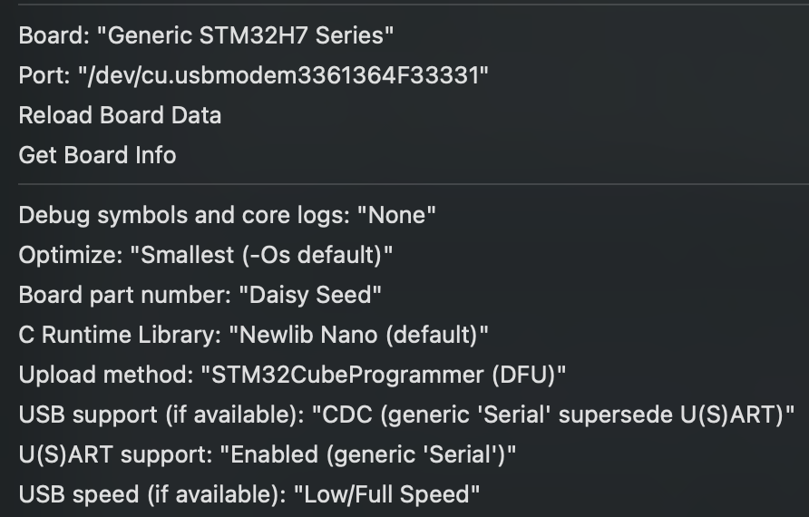Image resolution: width=809 pixels, height=517 pixels.
Task: Open the C Runtime Library submenu
Action: [253, 335]
